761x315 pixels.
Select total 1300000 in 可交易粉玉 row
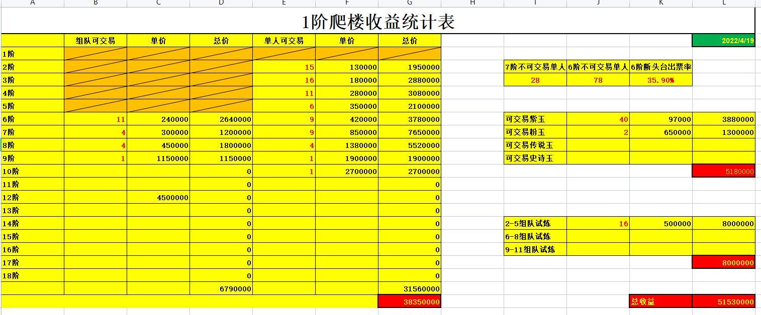click(x=724, y=132)
